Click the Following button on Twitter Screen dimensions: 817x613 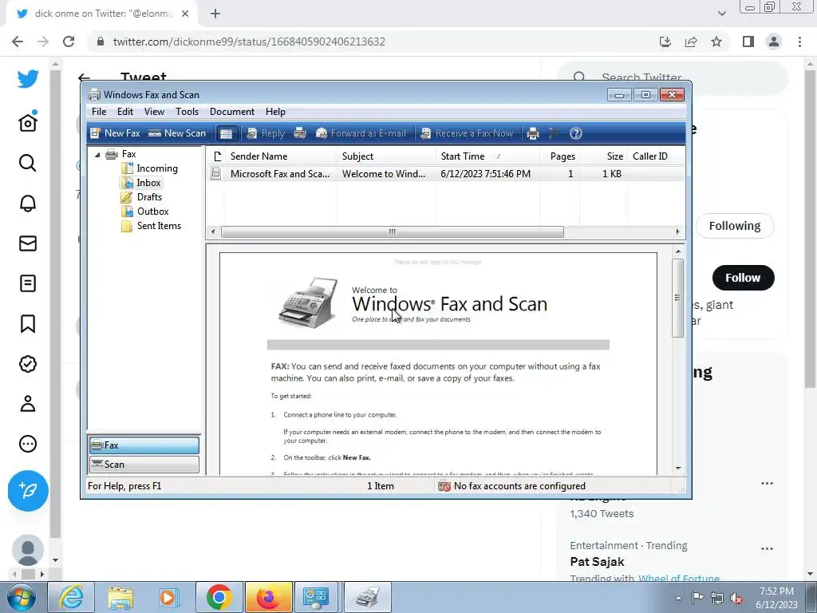tap(735, 226)
